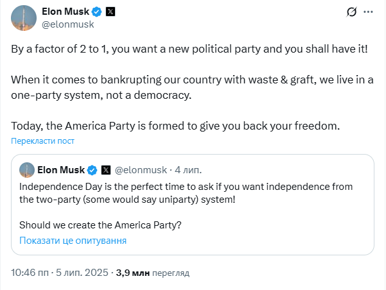Click the 'Should we create the America Party?' line
Image resolution: width=386 pixels, height=290 pixels.
[x=100, y=225]
